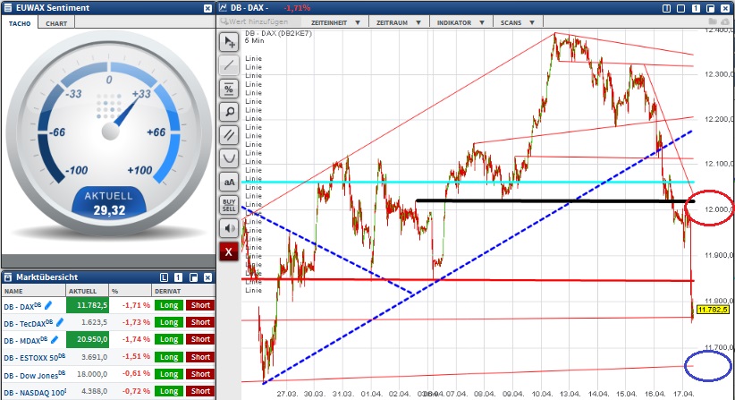Screen dimensions: 735x400
Task: Click Long button for DB - ESTOXX 50
Action: (x=169, y=357)
